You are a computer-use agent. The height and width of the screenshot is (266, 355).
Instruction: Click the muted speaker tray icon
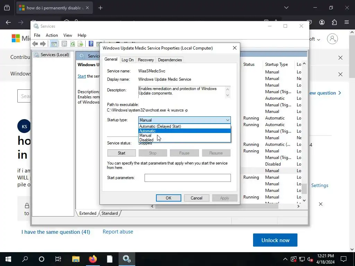tap(310, 259)
